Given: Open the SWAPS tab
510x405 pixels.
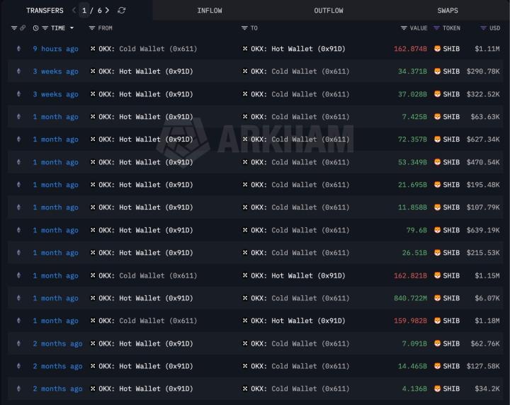Looking at the screenshot, I should coord(448,11).
